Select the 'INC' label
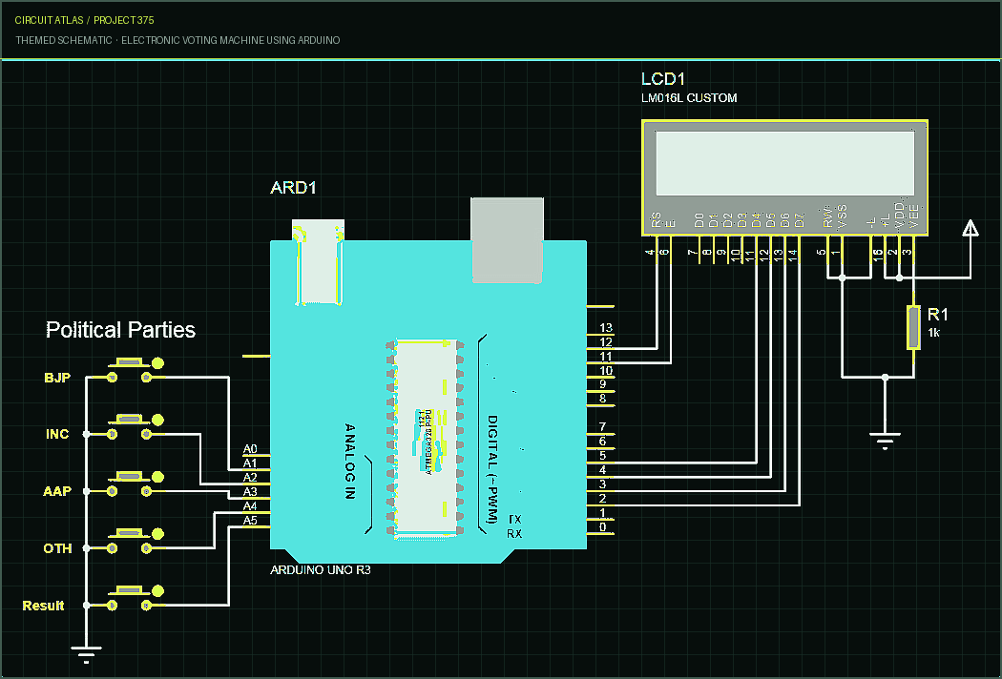The image size is (1002, 679). click(x=57, y=434)
